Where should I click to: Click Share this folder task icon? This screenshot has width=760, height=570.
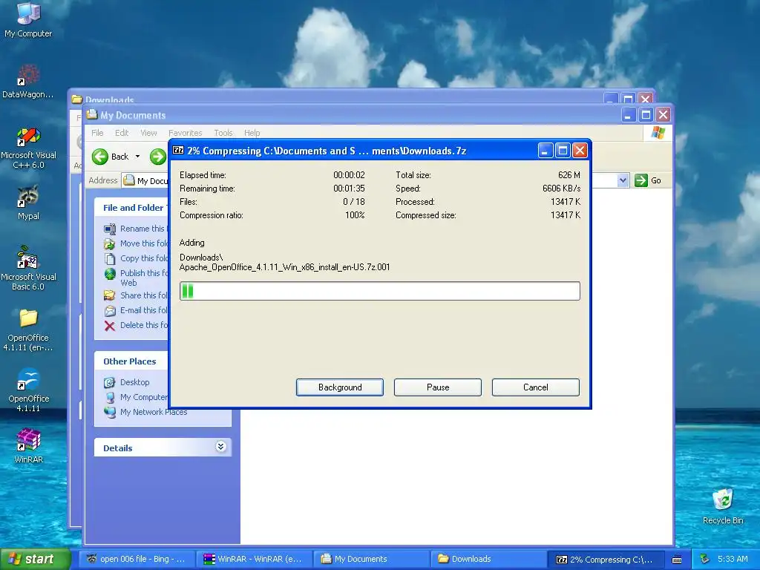tap(110, 295)
